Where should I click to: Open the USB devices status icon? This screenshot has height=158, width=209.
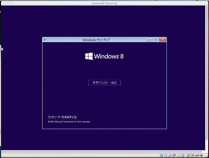click(170, 155)
